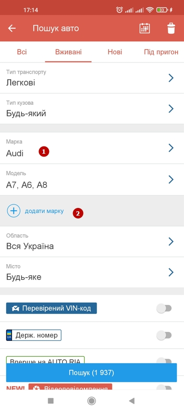Enable Перевірений VIN-код switch

tap(164, 308)
